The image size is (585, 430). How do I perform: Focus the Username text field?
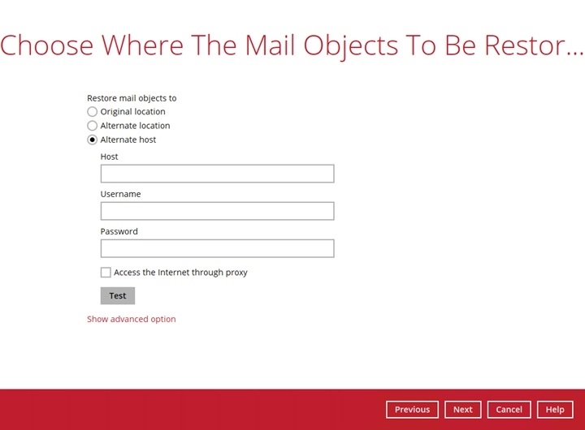pyautogui.click(x=217, y=211)
